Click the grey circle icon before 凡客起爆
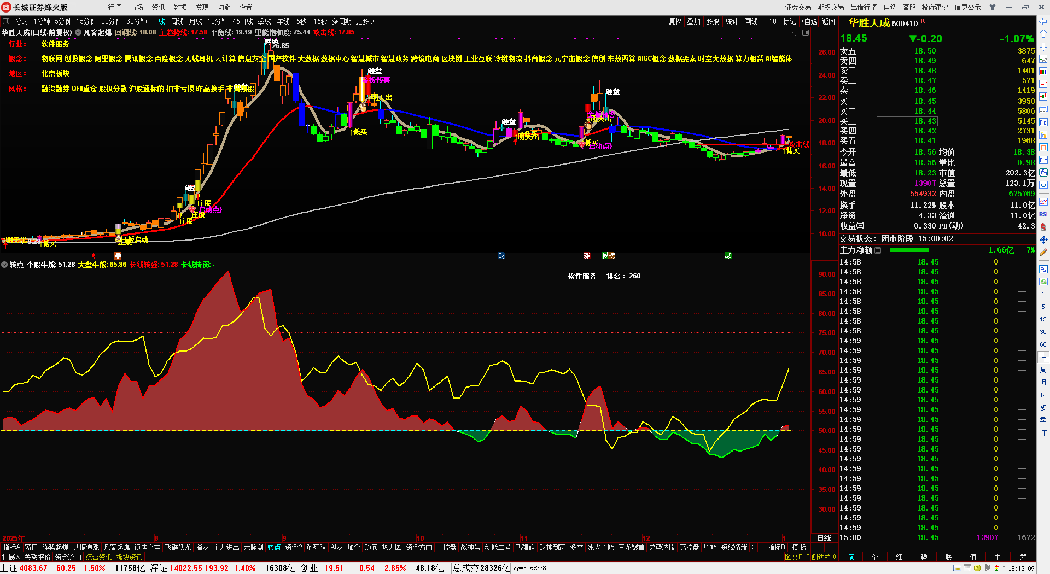This screenshot has width=1050, height=574. tap(78, 33)
